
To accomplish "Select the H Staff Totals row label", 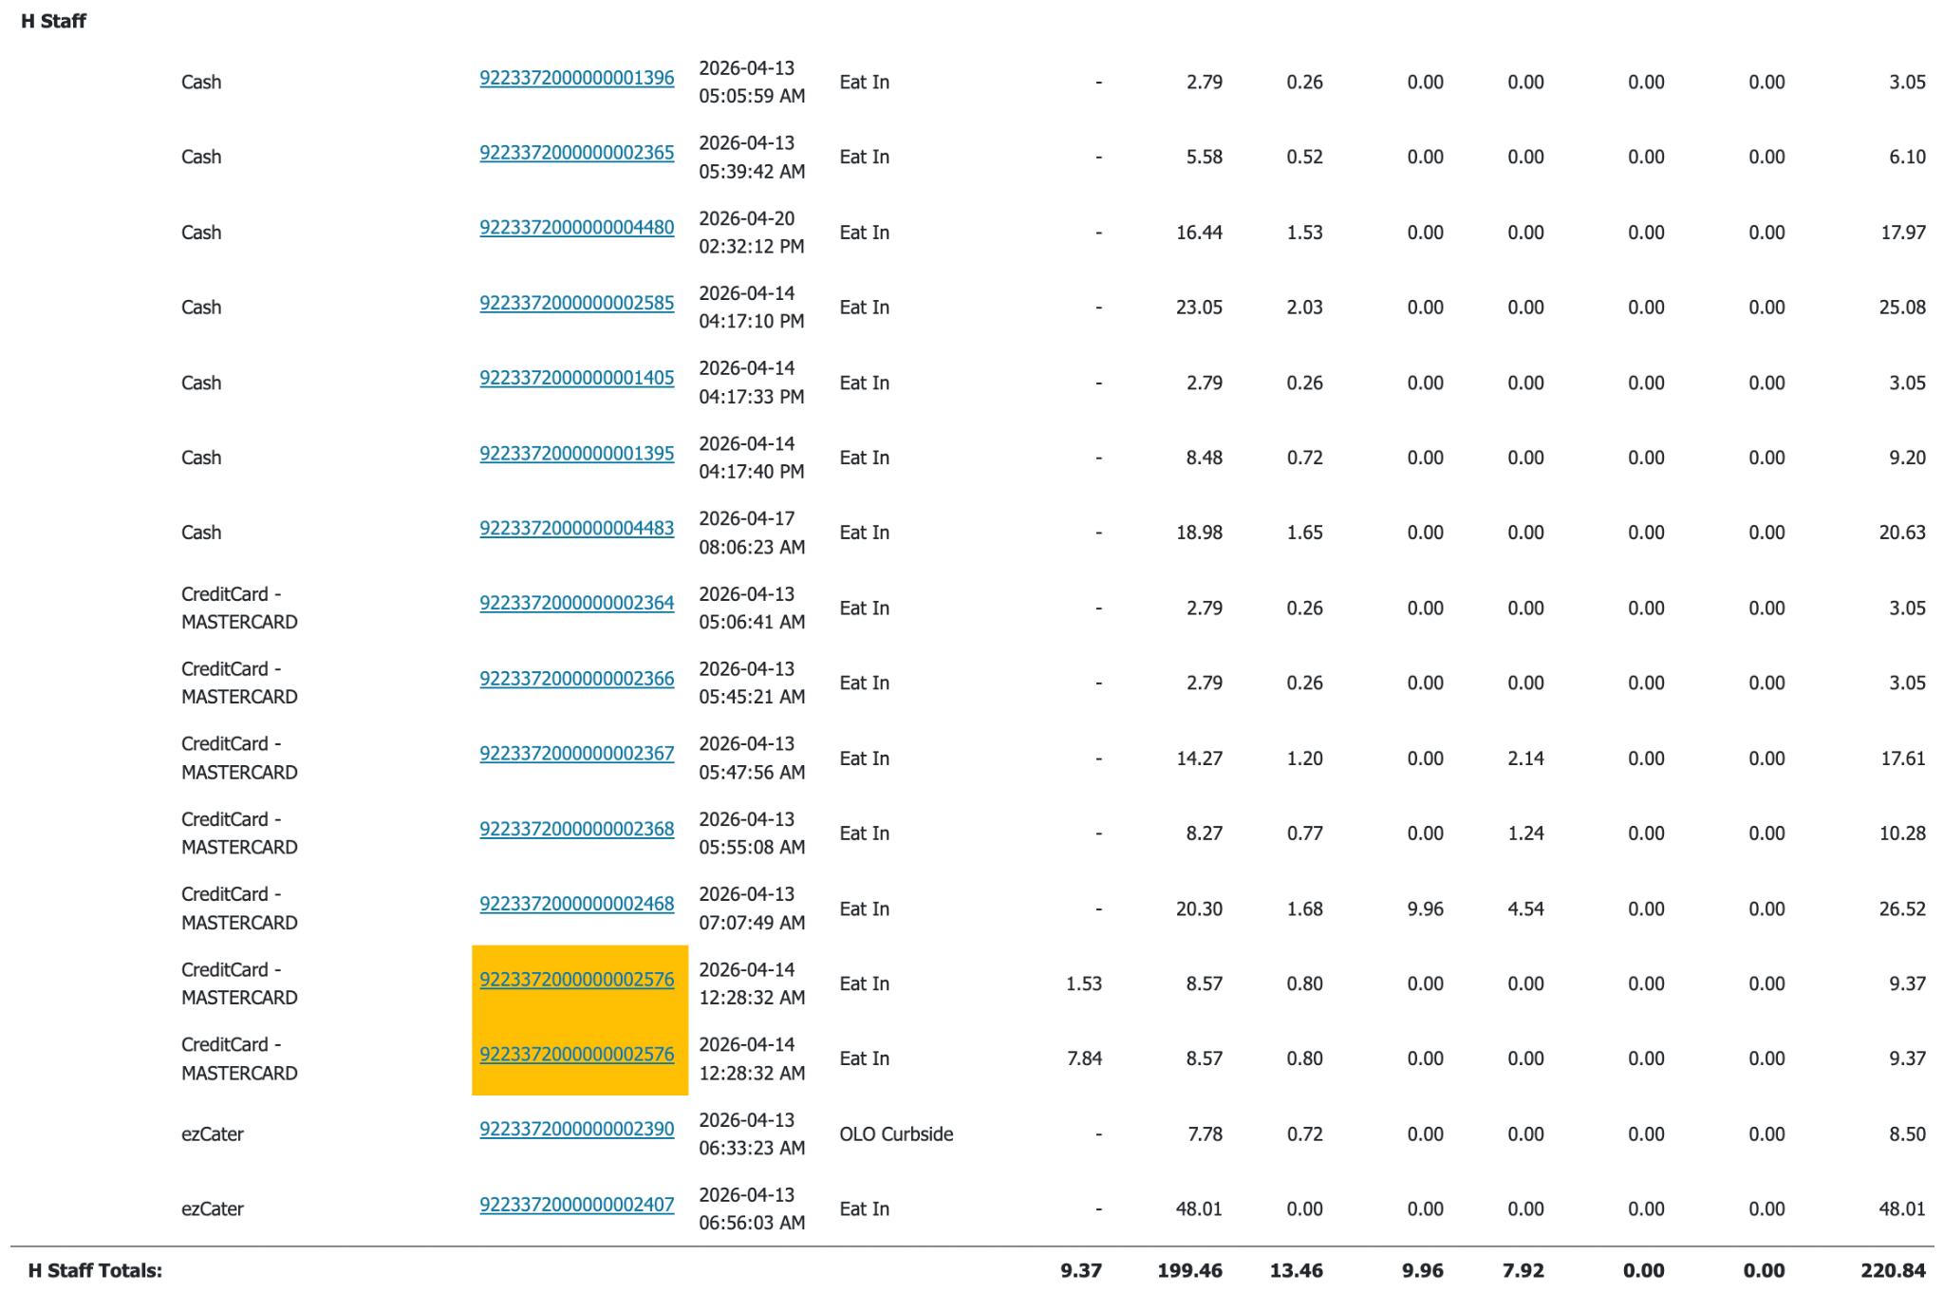I will point(95,1270).
